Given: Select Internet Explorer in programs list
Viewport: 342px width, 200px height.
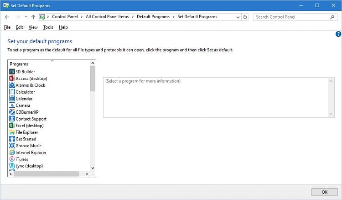Looking at the screenshot, I should click(31, 153).
